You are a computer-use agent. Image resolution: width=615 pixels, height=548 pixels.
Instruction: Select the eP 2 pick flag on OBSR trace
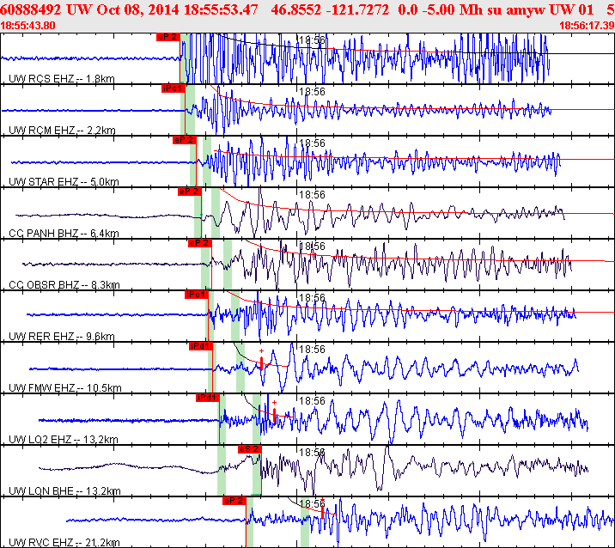pos(199,243)
